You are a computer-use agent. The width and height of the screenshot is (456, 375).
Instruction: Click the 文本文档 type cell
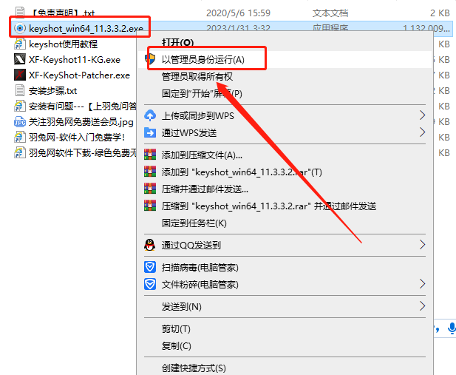330,13
